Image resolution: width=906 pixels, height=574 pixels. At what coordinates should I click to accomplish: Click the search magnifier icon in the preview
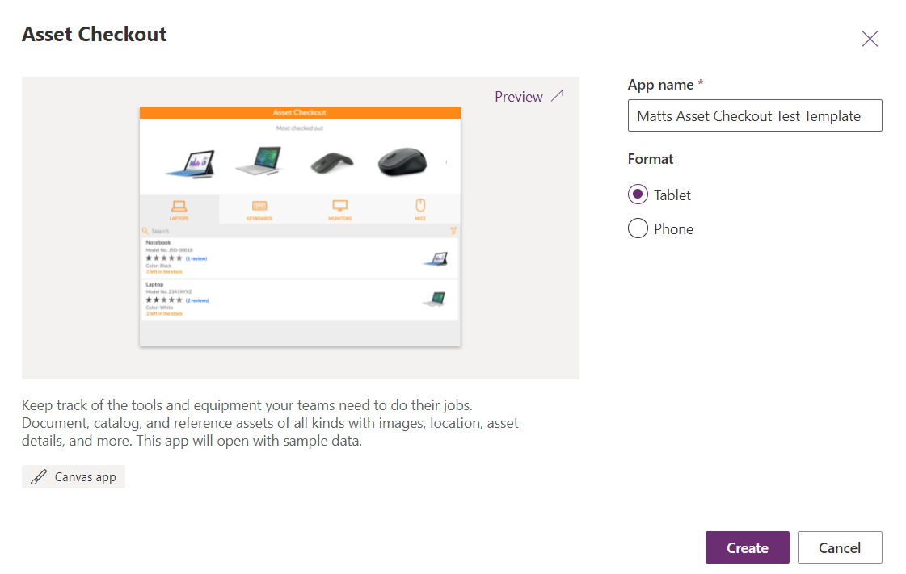(145, 230)
